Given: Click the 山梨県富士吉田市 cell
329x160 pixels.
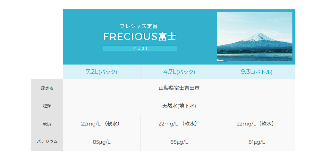Looking at the screenshot, I should pyautogui.click(x=179, y=88).
